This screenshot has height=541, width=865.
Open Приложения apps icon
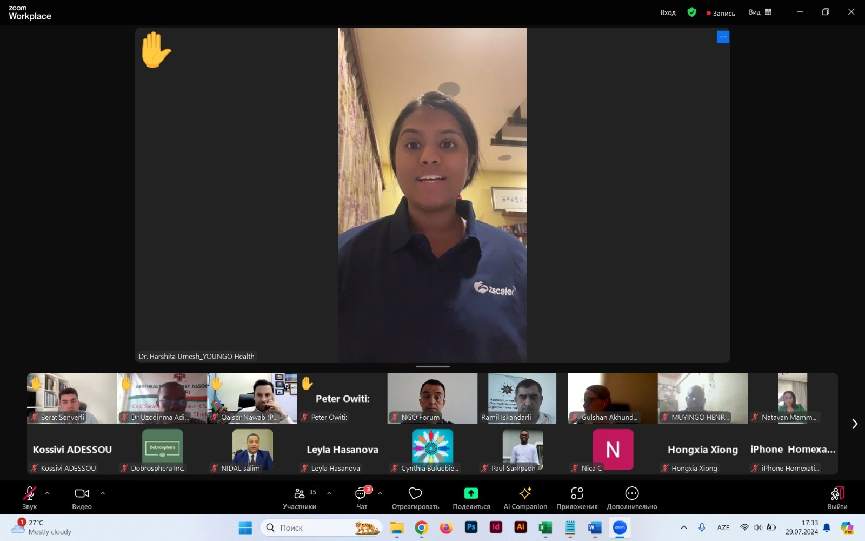(x=577, y=493)
